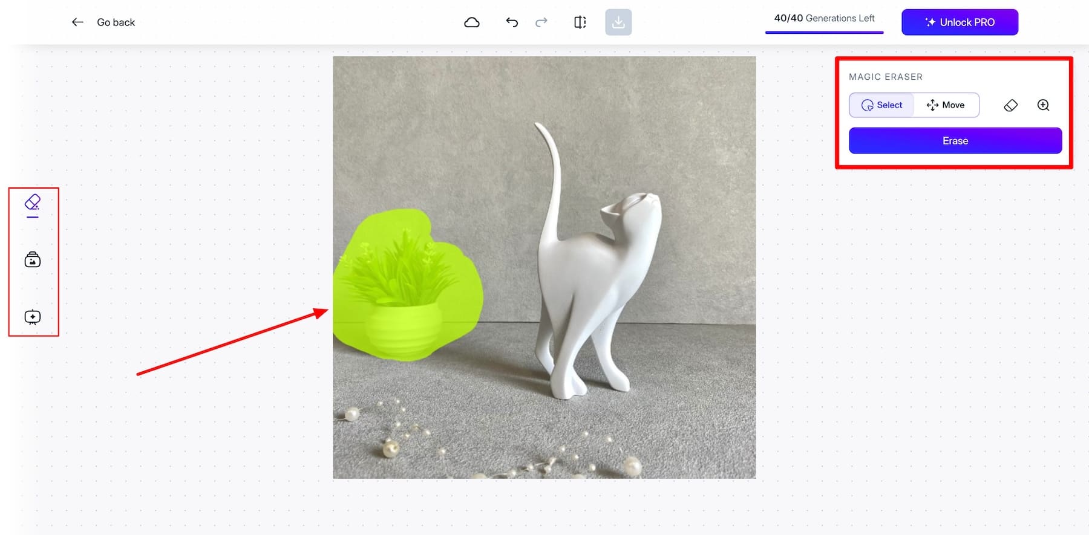Switch to Move mode
1089x535 pixels.
click(x=946, y=105)
